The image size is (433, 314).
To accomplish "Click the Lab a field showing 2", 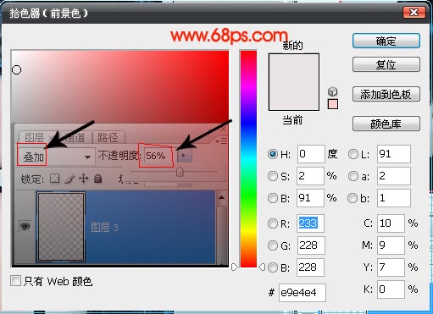I will pyautogui.click(x=394, y=176).
